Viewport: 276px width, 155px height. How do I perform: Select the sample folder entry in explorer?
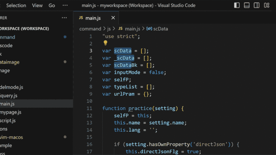click(x=6, y=146)
